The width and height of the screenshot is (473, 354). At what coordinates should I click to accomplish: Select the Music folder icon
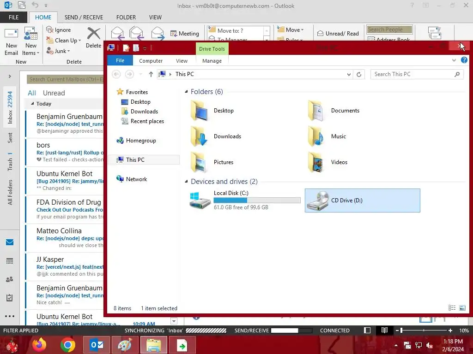tap(315, 136)
